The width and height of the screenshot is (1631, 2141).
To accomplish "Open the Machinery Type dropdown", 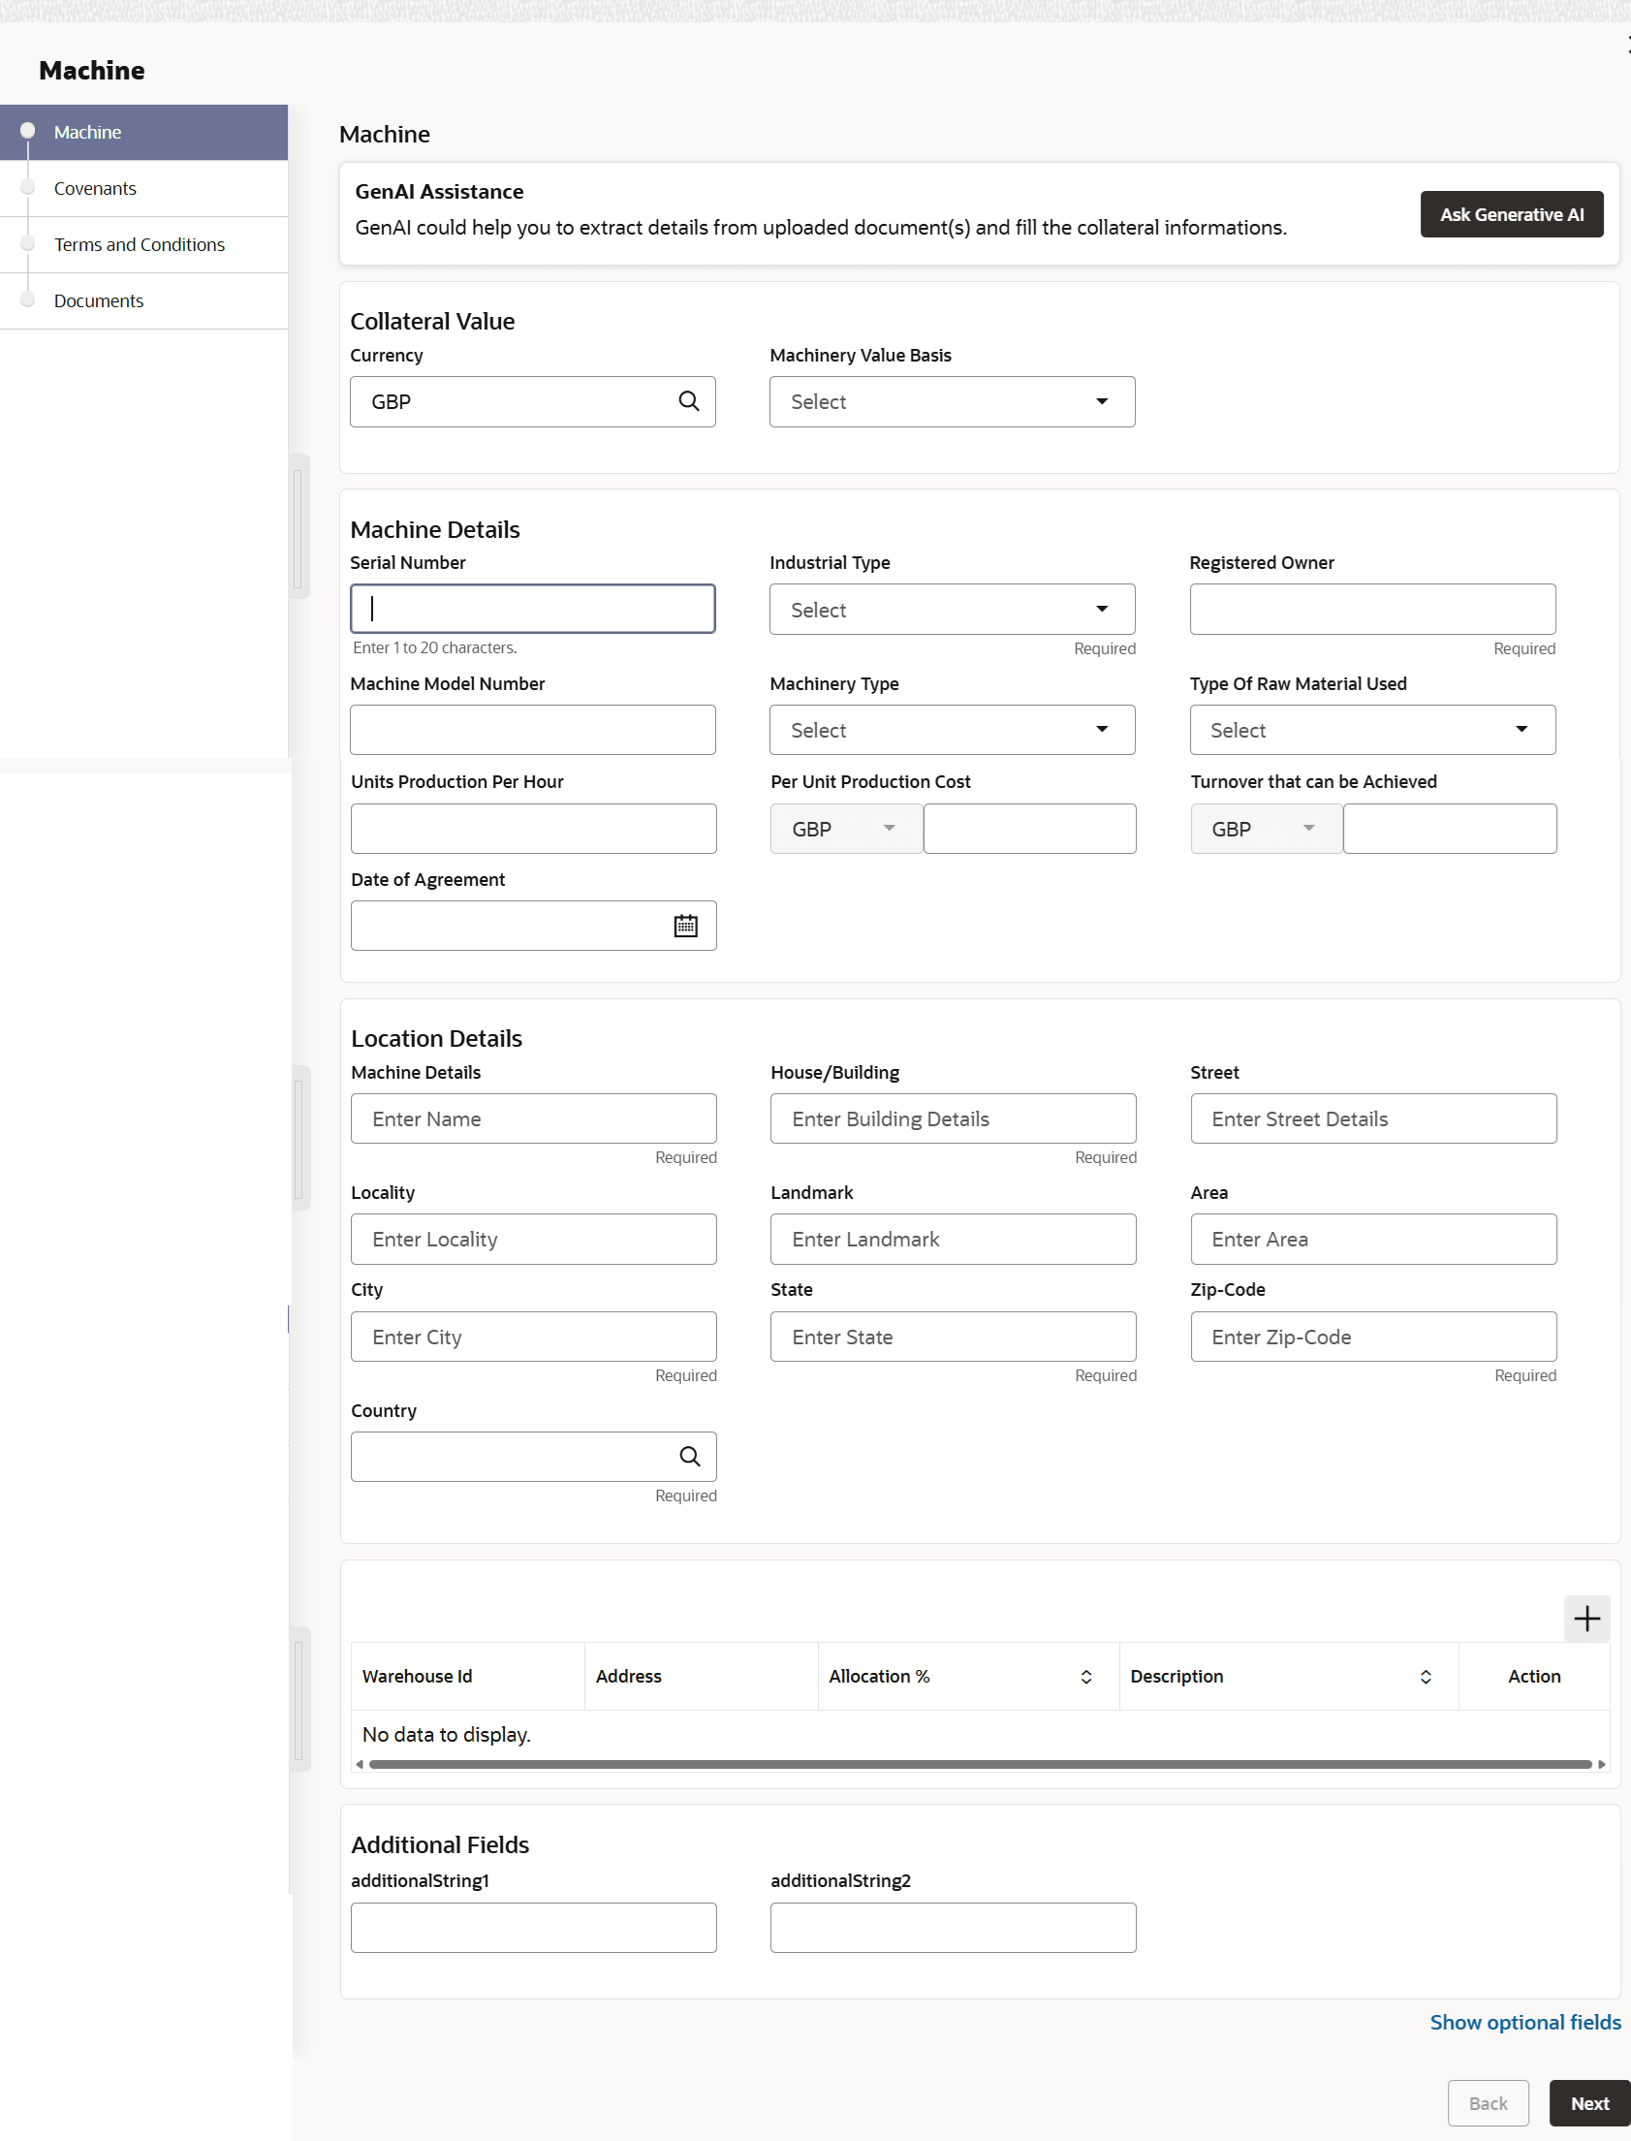I will [x=952, y=730].
